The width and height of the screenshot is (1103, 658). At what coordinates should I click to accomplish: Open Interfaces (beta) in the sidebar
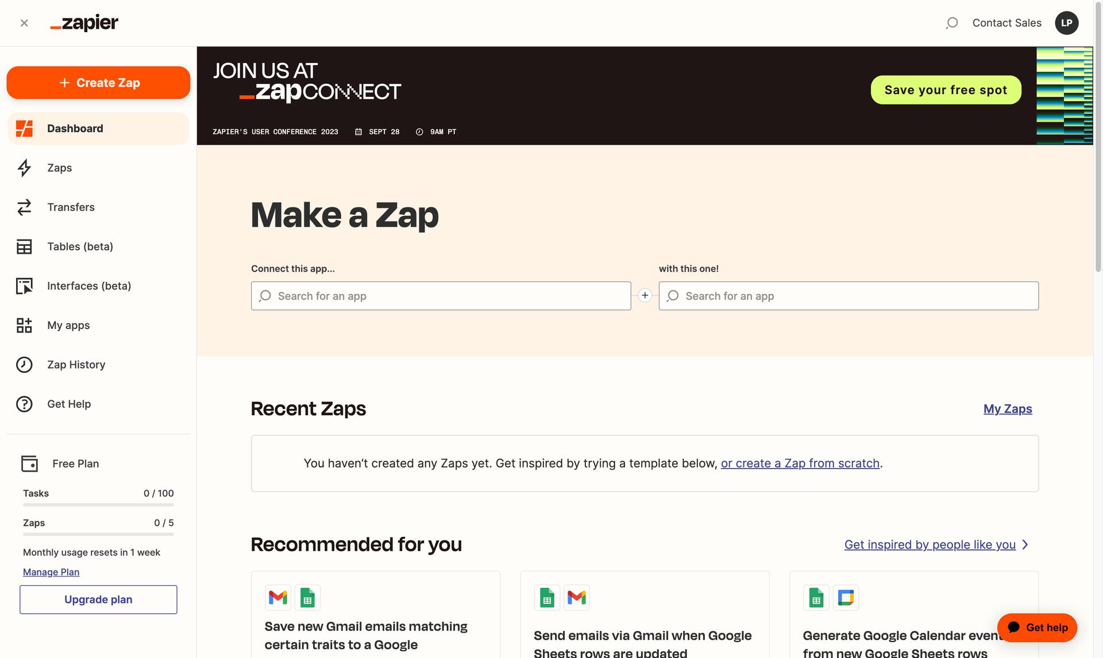point(88,285)
